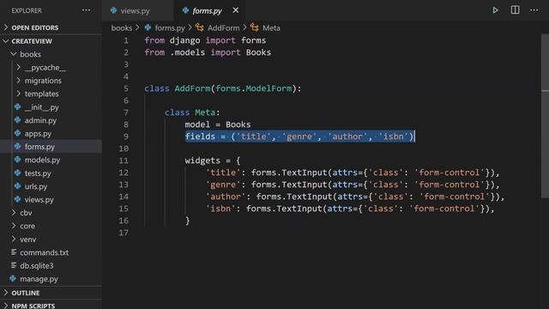
Task: Split the editor with layout icon
Action: [x=515, y=10]
